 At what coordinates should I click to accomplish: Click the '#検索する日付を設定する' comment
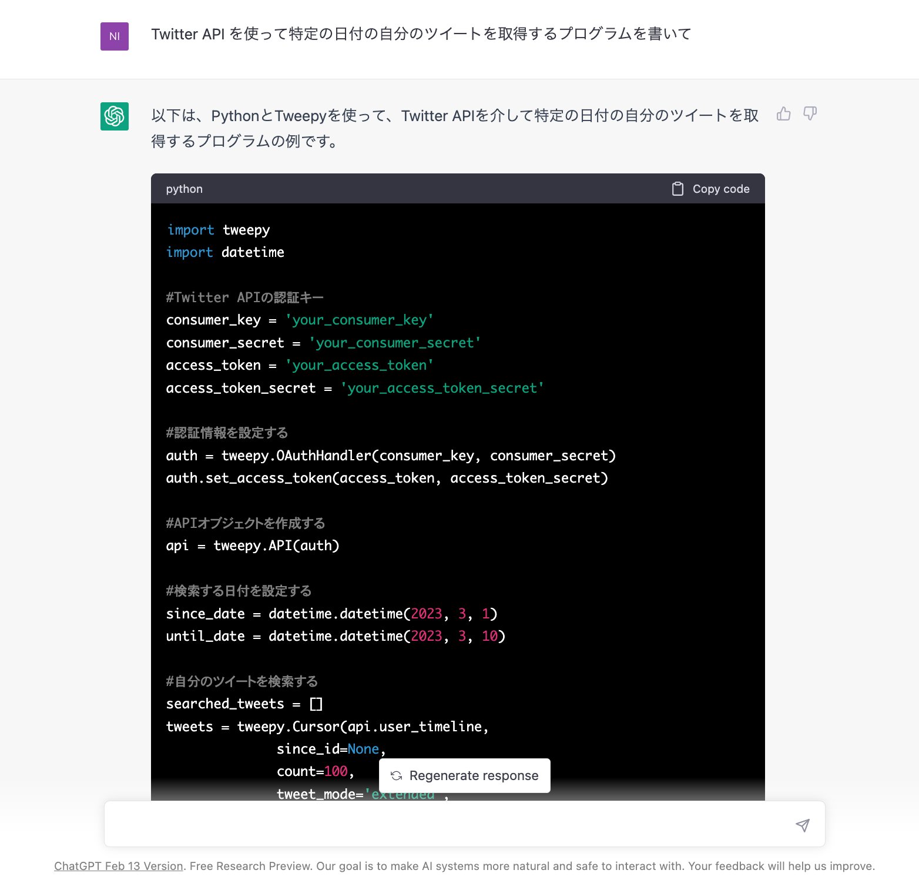pos(239,591)
